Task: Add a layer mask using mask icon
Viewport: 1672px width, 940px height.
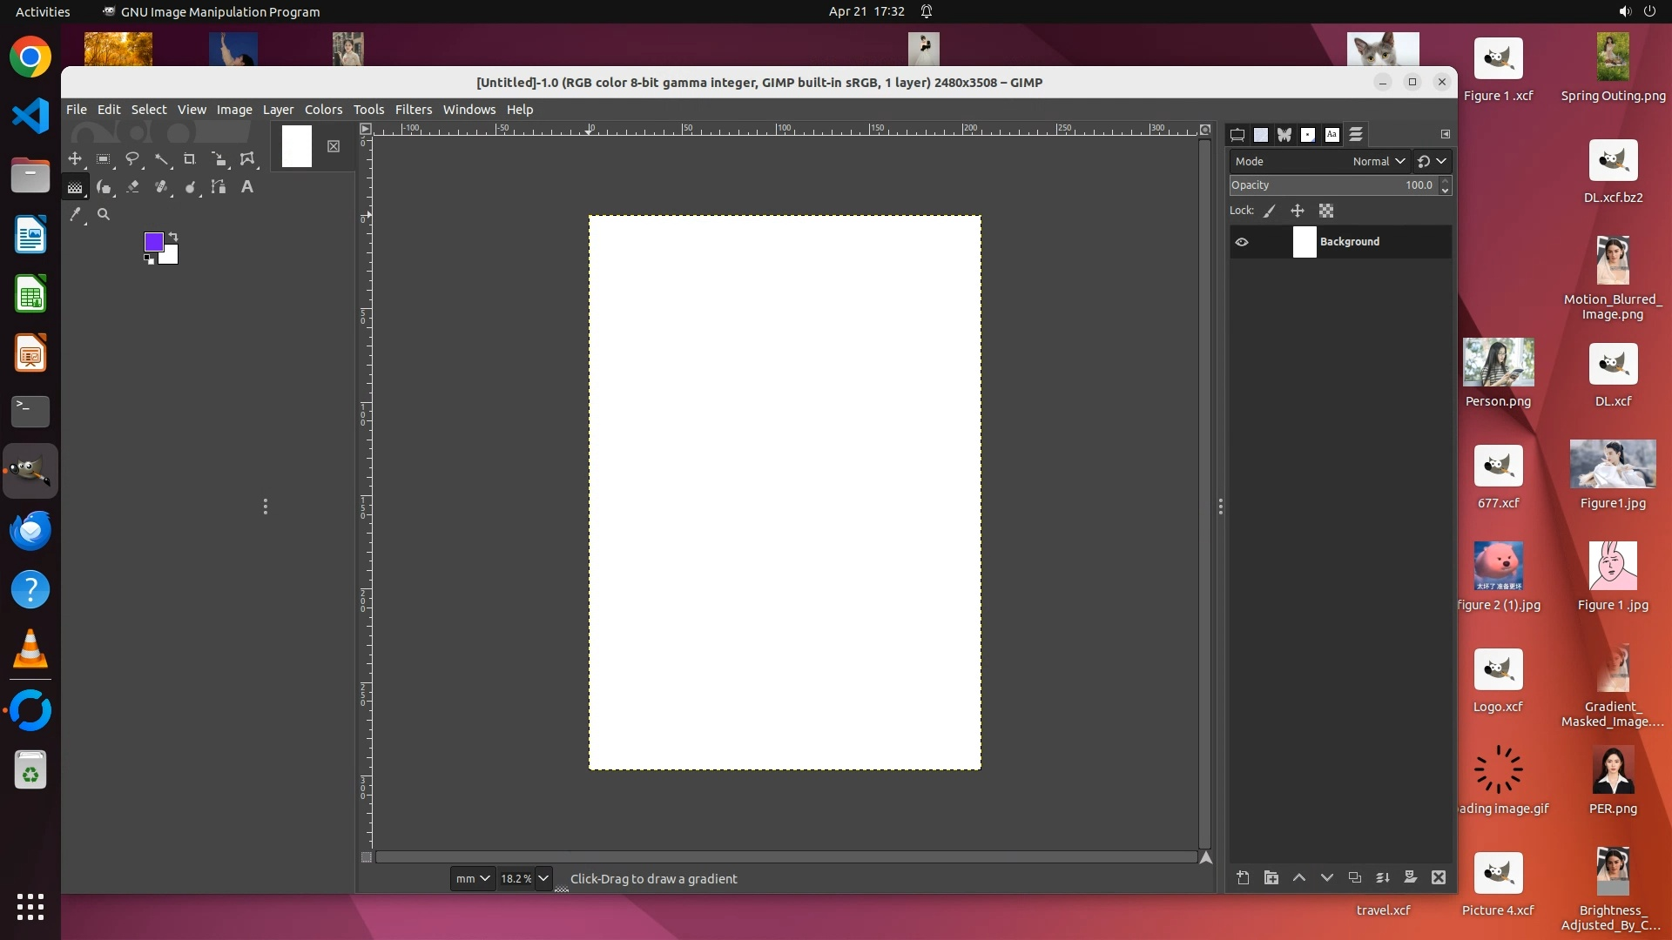Action: (1410, 877)
